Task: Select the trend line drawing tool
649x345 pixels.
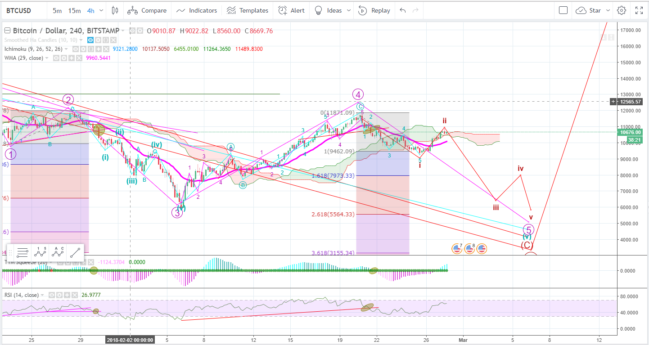Action: pyautogui.click(x=75, y=252)
